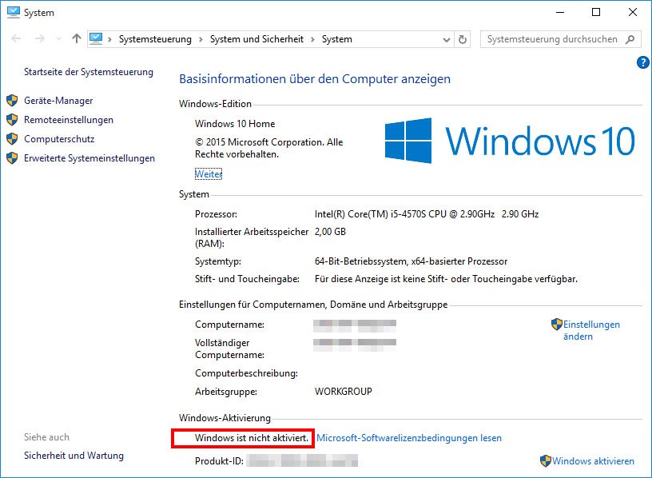Expand chevron after Systemsteuerung
652x478 pixels.
(x=201, y=39)
